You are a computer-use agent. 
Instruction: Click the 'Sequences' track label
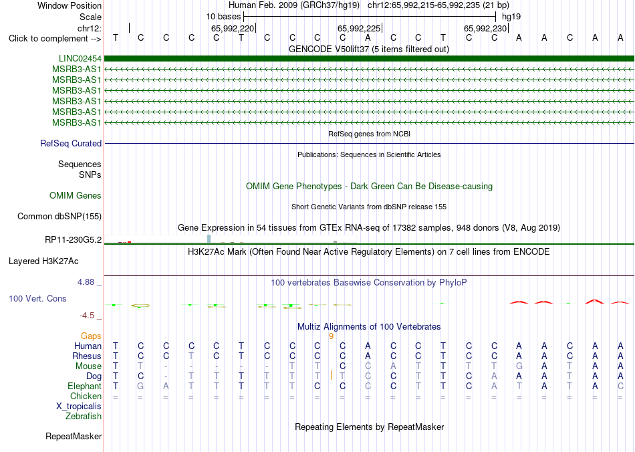pos(80,164)
